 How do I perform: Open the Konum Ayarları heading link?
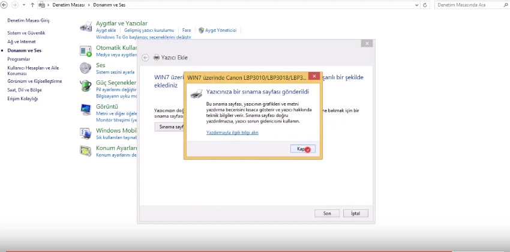pos(116,148)
